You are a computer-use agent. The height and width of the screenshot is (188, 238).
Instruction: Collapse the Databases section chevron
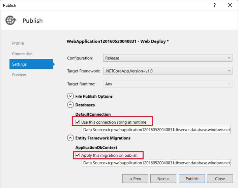click(70, 105)
